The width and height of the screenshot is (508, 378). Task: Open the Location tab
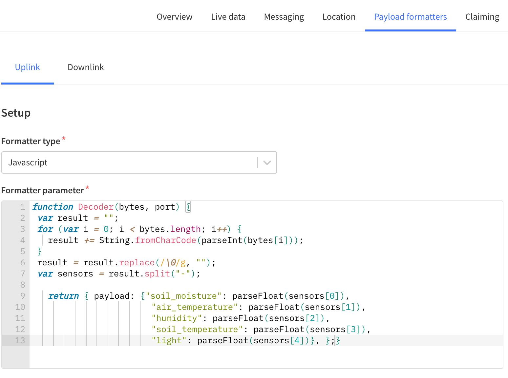coord(339,17)
